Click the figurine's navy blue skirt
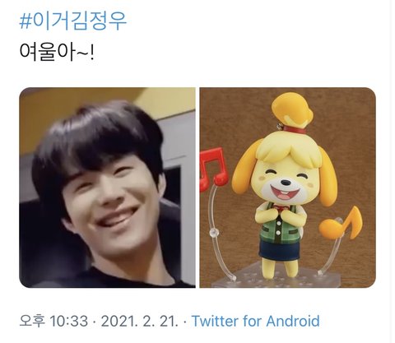 [279, 249]
